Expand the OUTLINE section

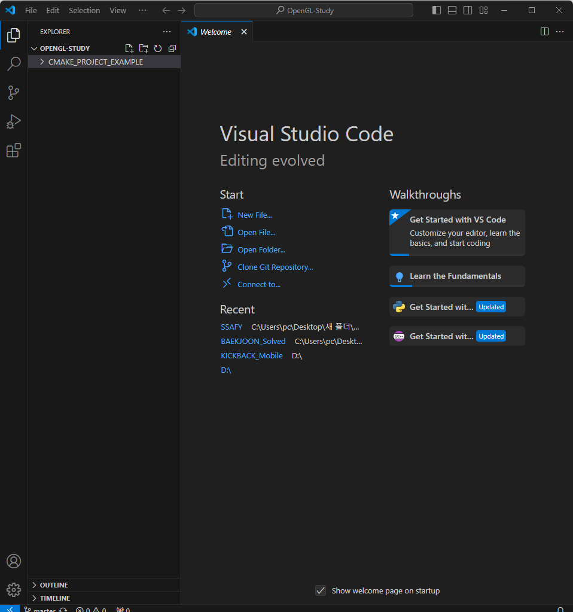[x=104, y=584]
